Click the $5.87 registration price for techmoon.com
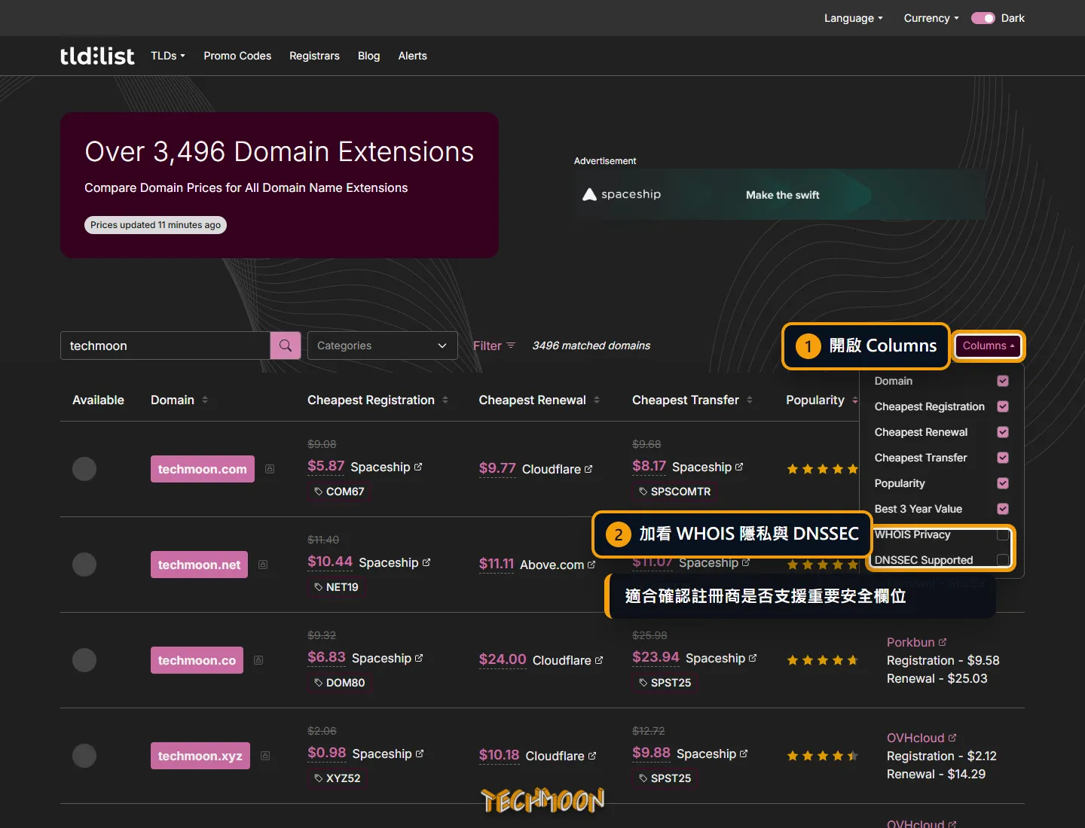Screen dimensions: 1085x828 click(326, 466)
